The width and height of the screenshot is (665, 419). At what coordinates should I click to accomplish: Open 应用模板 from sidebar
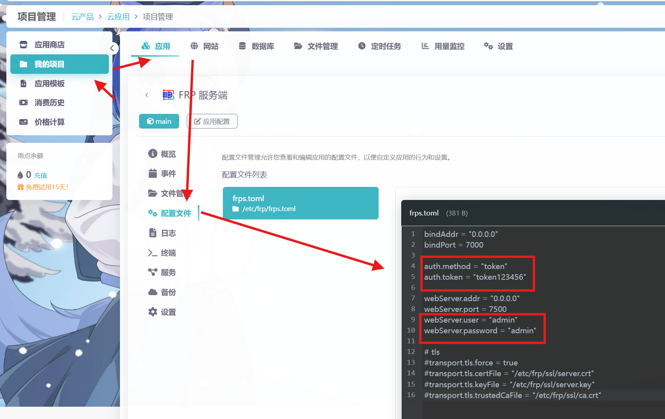49,84
